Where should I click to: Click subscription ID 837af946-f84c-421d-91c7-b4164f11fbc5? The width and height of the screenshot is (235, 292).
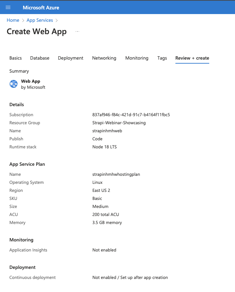131,115
